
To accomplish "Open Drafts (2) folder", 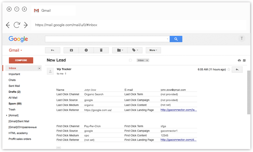I will pos(14,92).
